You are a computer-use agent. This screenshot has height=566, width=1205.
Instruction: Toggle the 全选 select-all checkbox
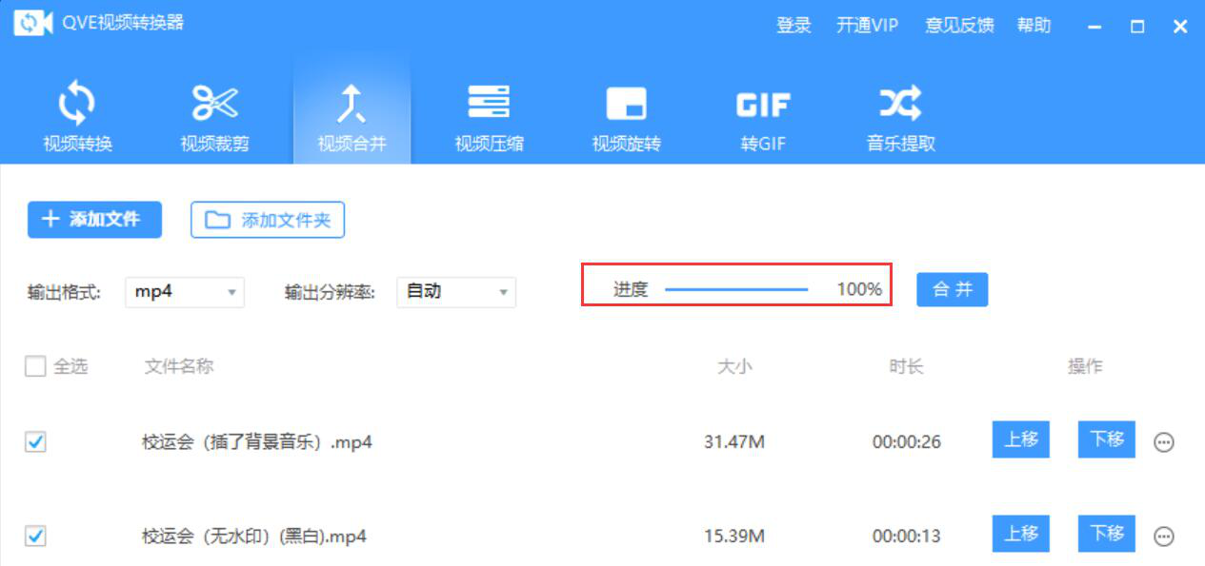pos(35,366)
